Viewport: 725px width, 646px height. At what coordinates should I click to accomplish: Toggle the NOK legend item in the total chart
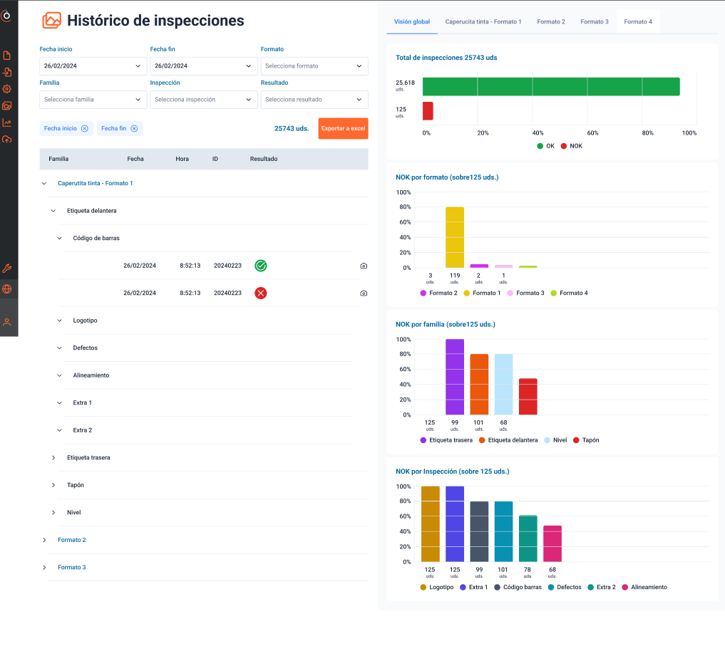571,146
